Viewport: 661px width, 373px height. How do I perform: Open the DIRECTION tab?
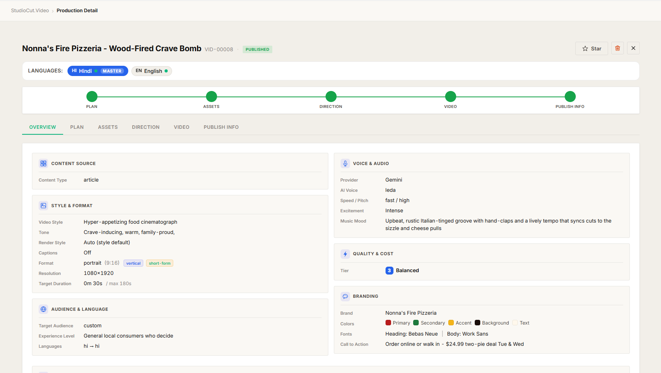[x=146, y=127]
